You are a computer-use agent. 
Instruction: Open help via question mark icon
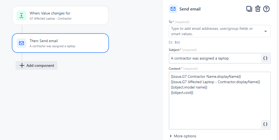coord(266,9)
